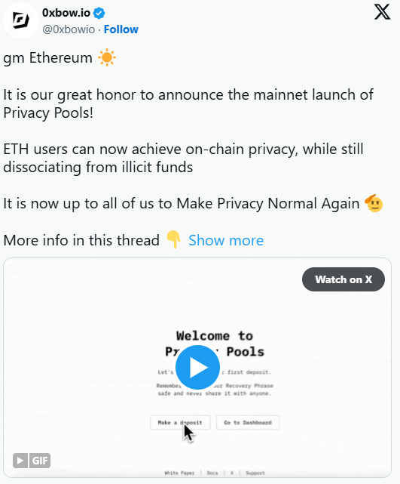Open the Docs footer link
This screenshot has width=400, height=484.
click(212, 473)
